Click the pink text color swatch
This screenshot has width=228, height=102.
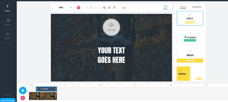pyautogui.click(x=79, y=8)
